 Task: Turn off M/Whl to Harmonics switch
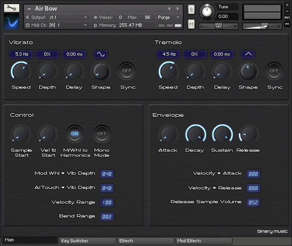pyautogui.click(x=75, y=134)
